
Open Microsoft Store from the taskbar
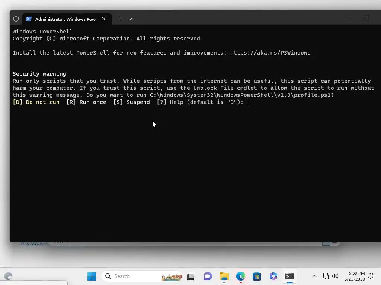(x=257, y=276)
